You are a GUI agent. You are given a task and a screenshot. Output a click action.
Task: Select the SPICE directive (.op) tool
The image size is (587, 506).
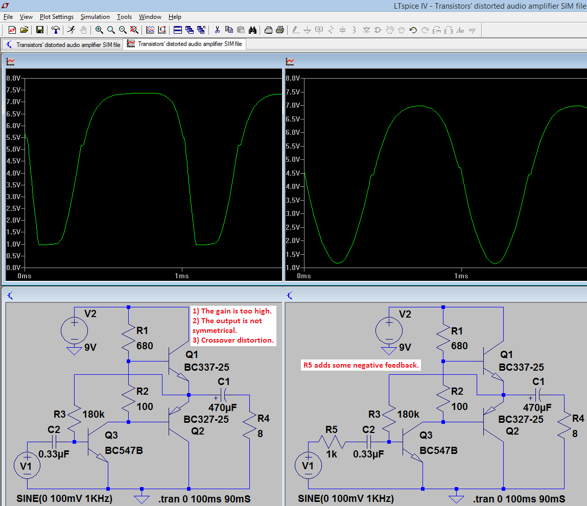[472, 30]
